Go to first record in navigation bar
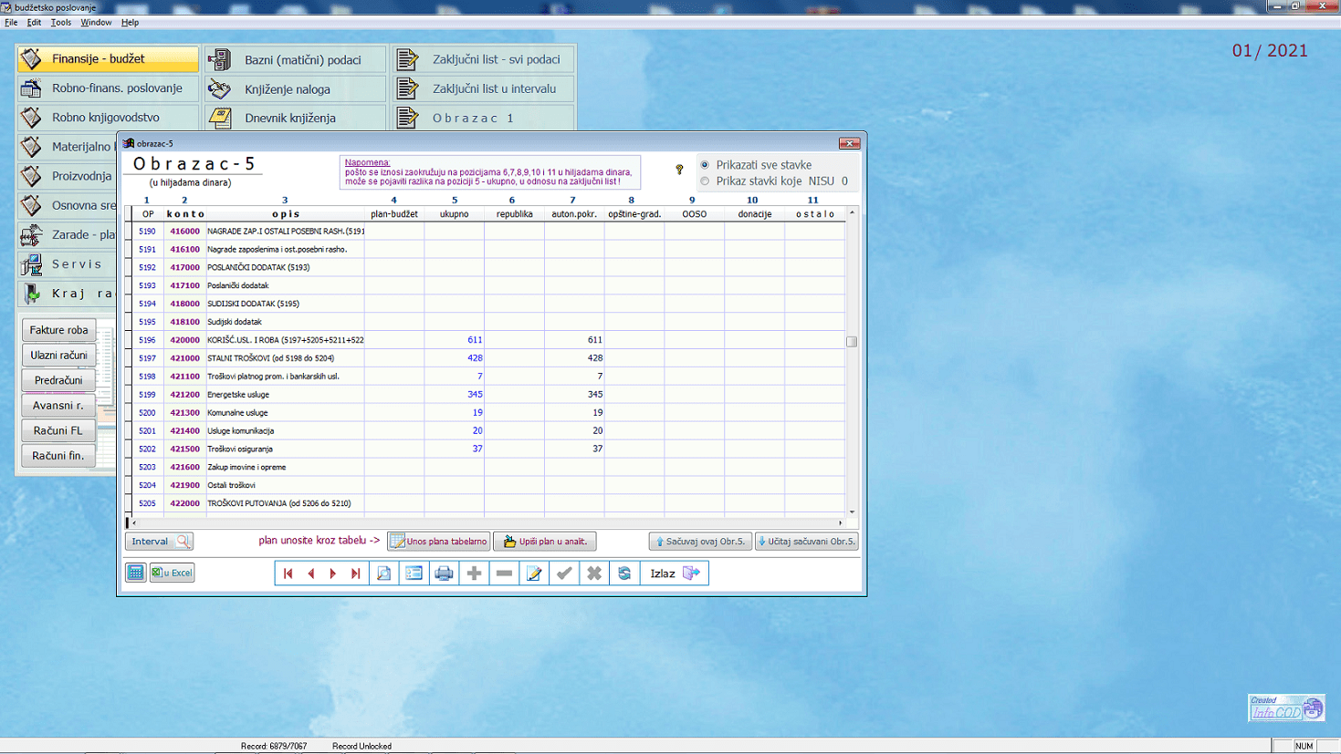The image size is (1341, 754). click(x=288, y=573)
